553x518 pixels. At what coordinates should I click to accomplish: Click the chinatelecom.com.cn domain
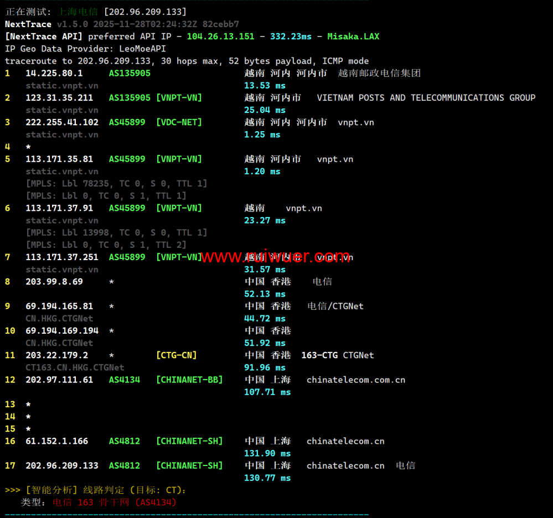(356, 380)
